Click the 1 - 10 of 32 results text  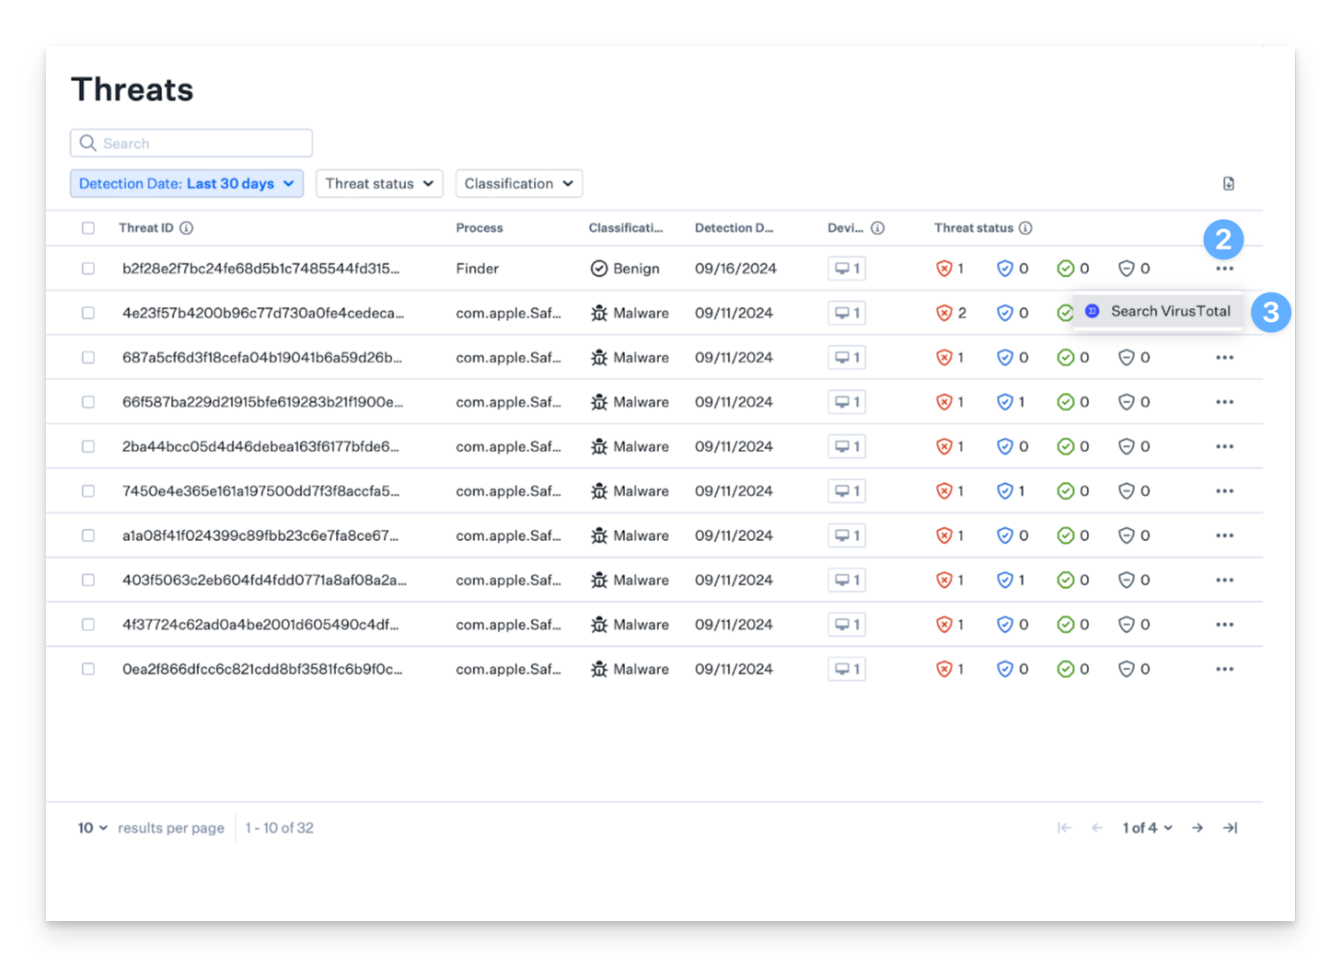pyautogui.click(x=280, y=828)
